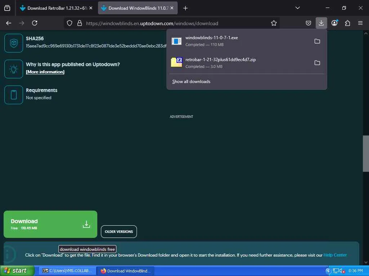The image size is (369, 276).
Task: Click the forward navigation arrow
Action: [21, 23]
